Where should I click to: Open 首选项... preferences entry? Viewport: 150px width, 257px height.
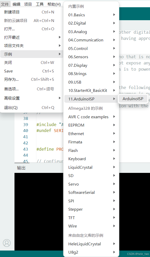[x=32, y=89]
